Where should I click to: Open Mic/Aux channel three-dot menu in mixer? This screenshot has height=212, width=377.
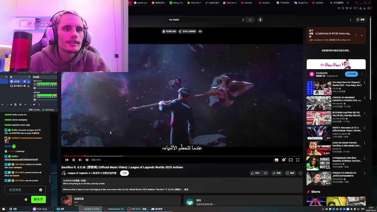[x=35, y=84]
